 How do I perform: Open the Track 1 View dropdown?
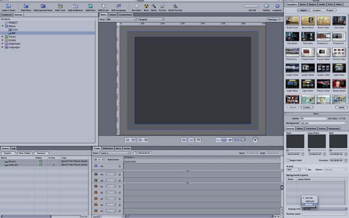click(115, 153)
